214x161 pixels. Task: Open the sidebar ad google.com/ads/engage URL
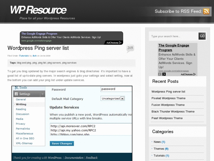click(174, 71)
